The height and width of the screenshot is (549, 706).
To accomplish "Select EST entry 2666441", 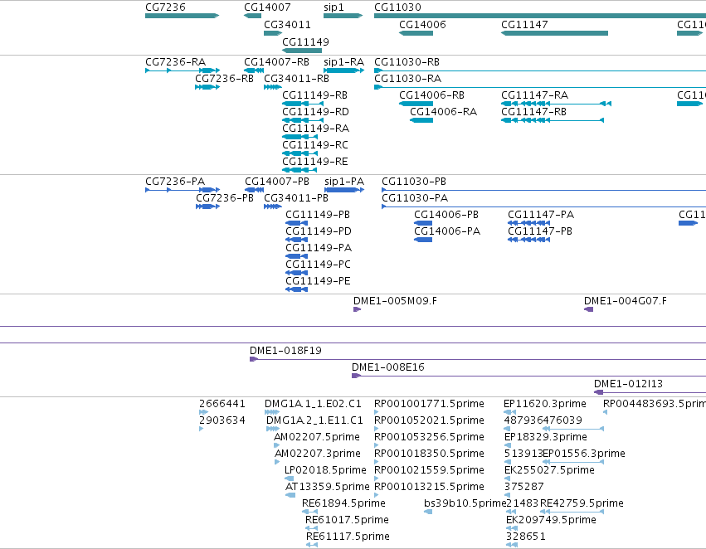I will point(222,404).
